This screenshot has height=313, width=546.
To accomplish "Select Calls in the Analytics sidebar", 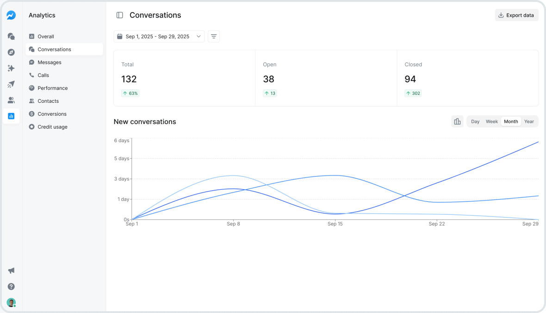I will click(43, 75).
